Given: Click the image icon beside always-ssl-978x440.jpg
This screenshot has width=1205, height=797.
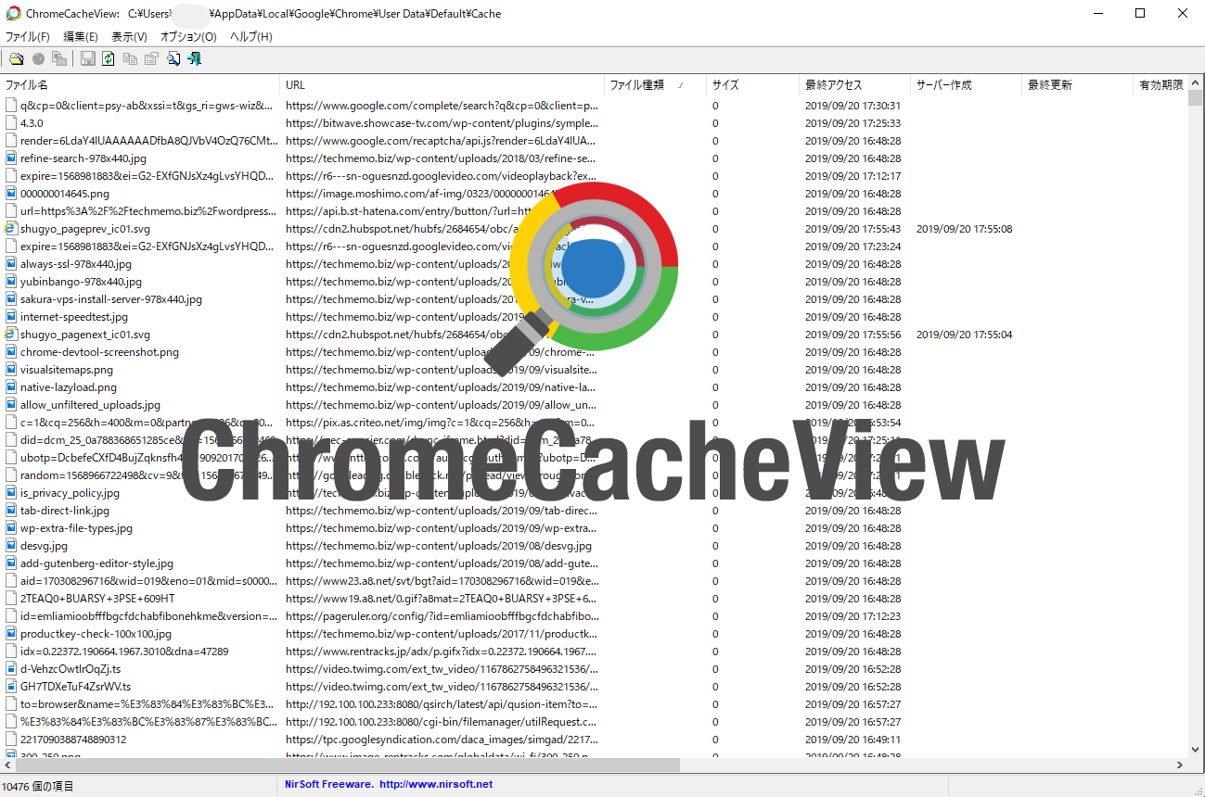Looking at the screenshot, I should tap(11, 264).
